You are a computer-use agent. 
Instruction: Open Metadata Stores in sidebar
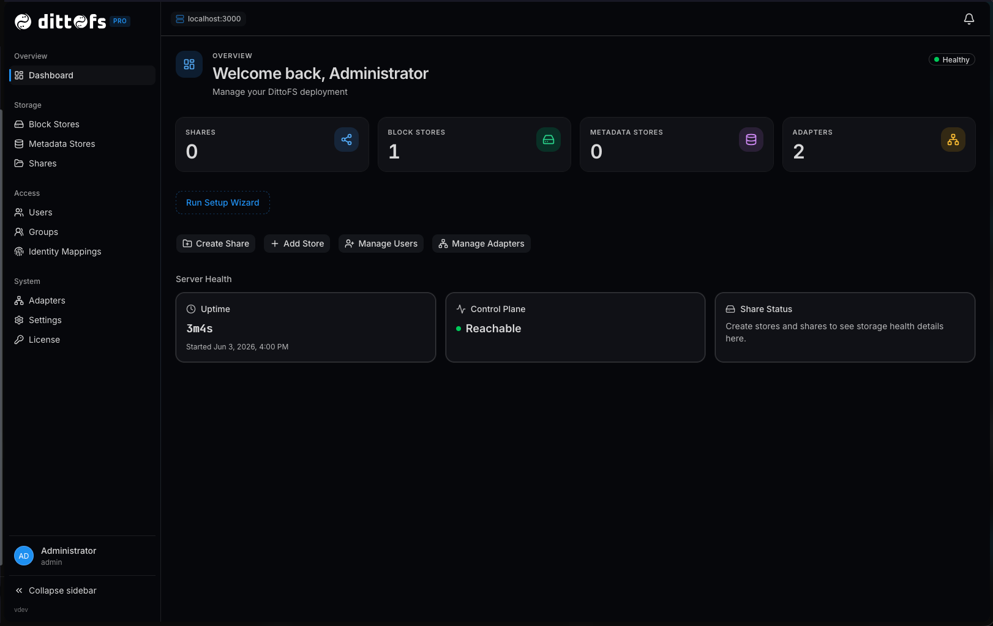[x=83, y=144]
